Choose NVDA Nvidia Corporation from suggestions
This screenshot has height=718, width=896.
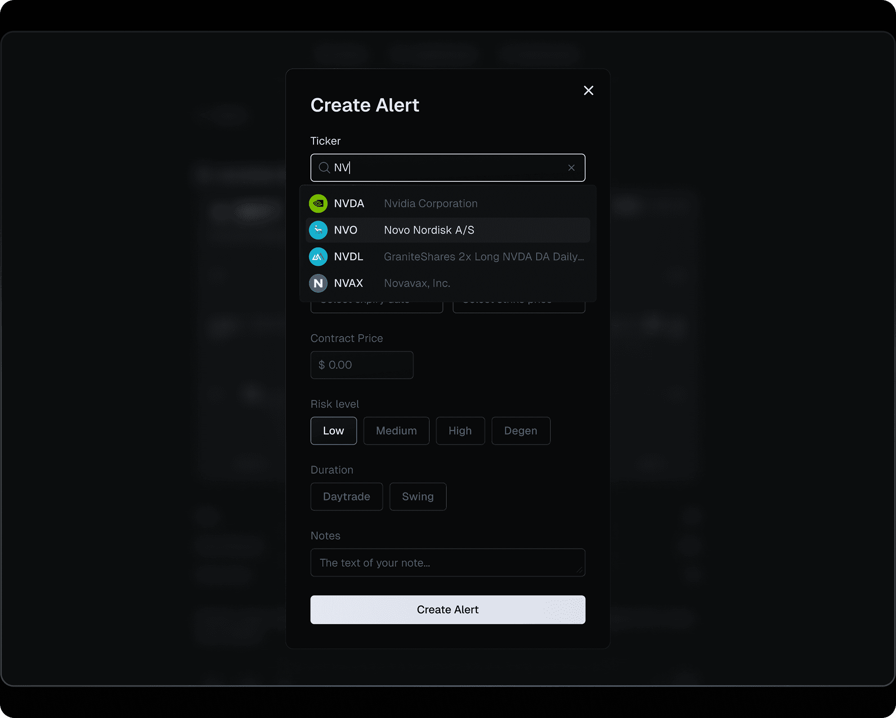point(430,203)
